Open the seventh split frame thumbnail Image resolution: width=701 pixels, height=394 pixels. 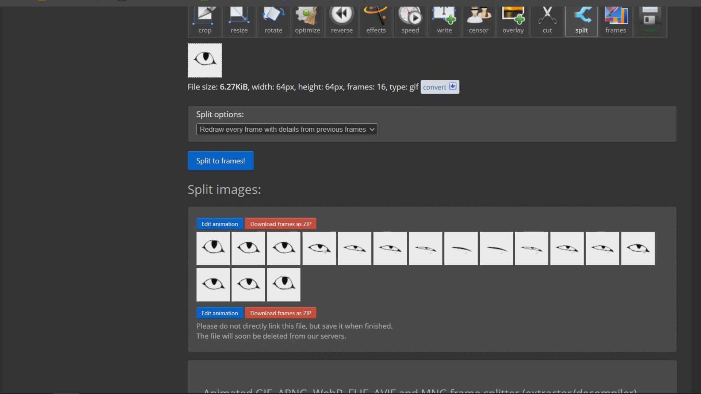pos(426,248)
